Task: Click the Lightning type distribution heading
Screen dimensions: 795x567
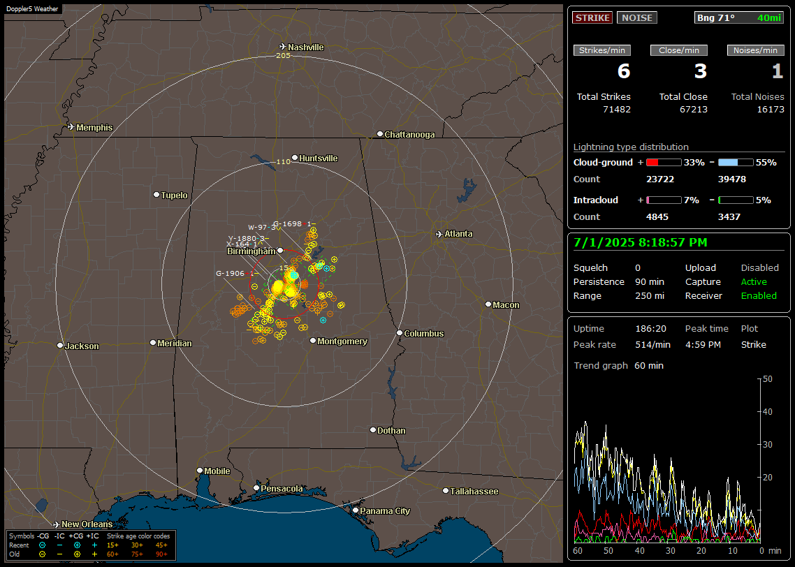Action: (631, 147)
